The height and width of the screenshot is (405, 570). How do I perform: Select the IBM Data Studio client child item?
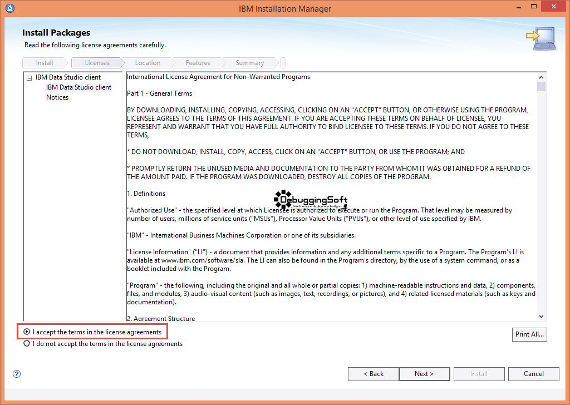coord(78,87)
